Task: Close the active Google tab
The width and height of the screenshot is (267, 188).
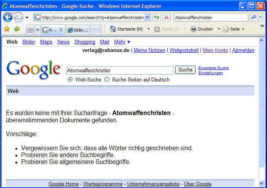Action: tap(61, 30)
